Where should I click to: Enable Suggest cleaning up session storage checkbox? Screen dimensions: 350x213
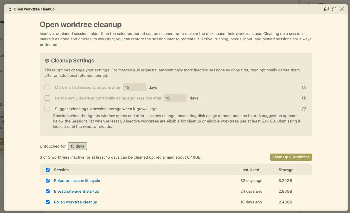[47, 109]
